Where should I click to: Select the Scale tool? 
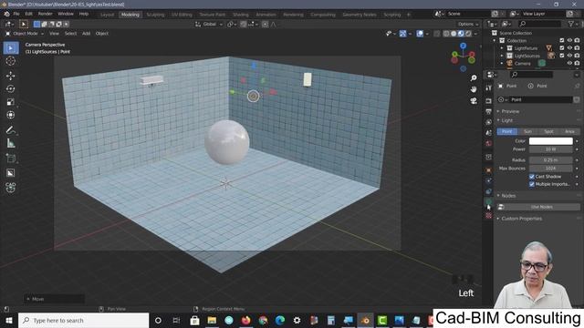tap(11, 102)
